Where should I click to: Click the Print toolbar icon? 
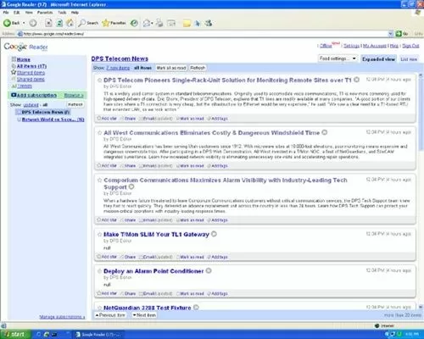159,23
